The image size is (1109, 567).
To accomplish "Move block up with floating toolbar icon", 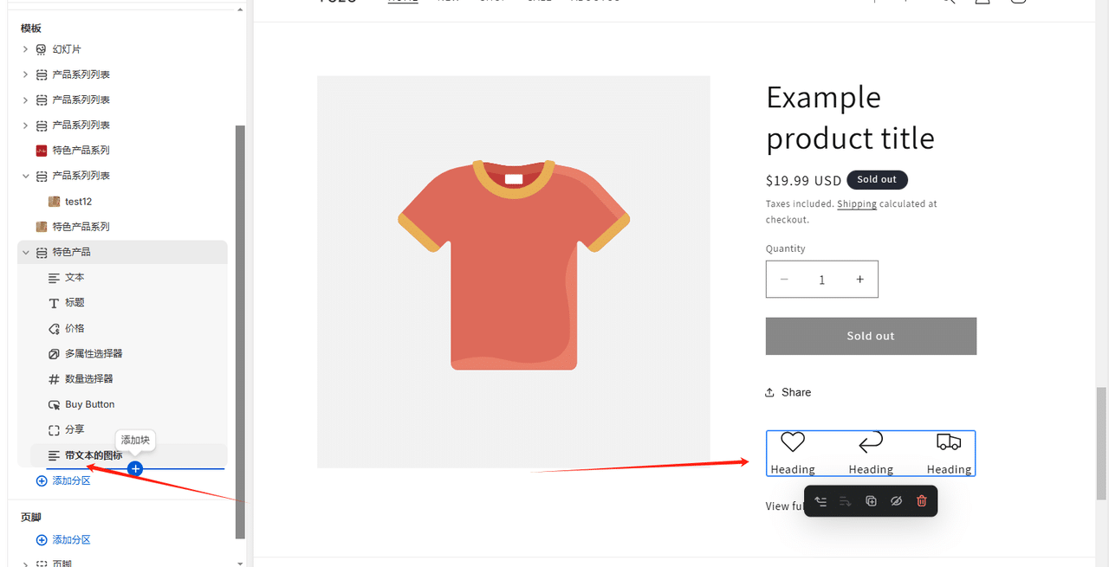I will (x=820, y=501).
